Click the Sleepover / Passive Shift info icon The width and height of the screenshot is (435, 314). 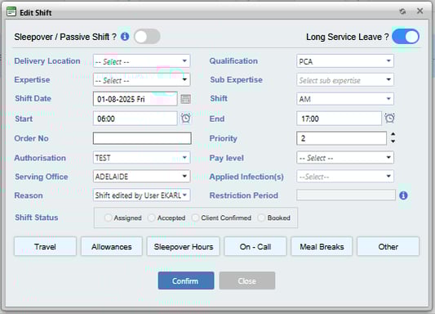tap(125, 37)
